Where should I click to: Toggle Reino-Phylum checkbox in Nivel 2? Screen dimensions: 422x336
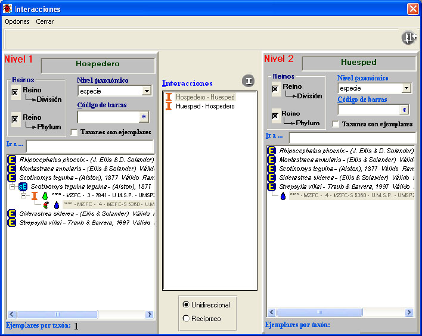275,116
